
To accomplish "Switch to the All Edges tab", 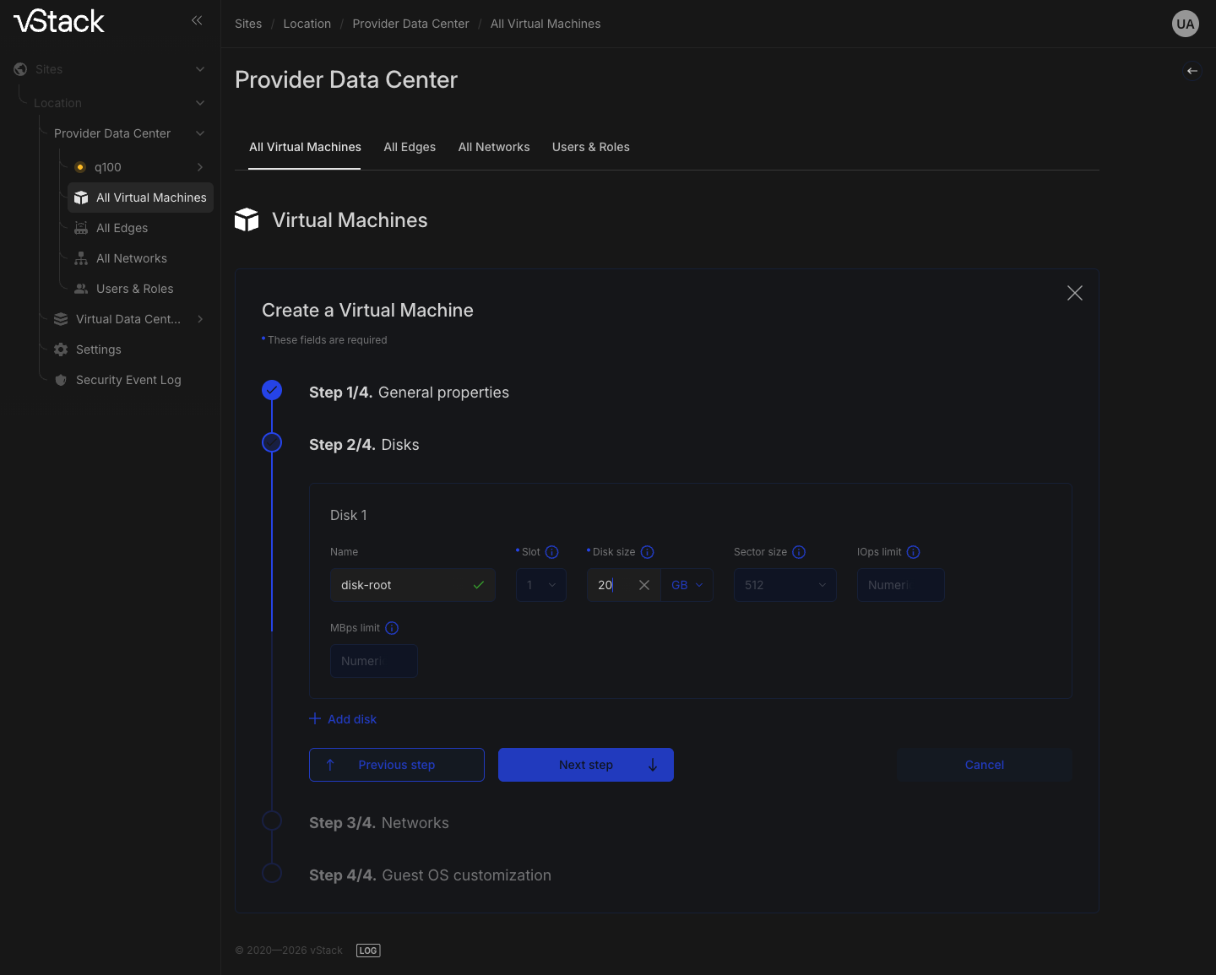I will (410, 147).
